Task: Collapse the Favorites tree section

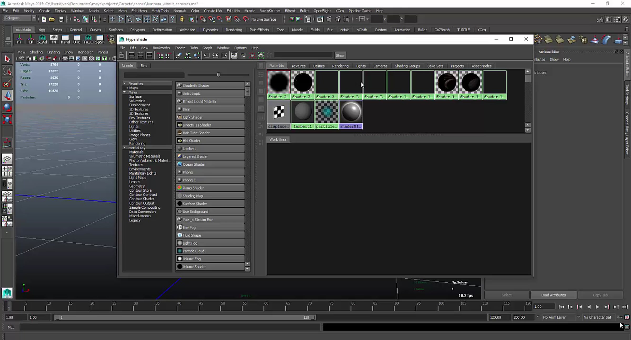Action: (124, 83)
